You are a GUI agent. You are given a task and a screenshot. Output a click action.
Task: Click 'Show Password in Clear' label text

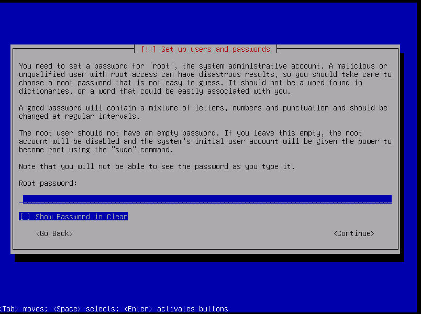[x=81, y=217]
